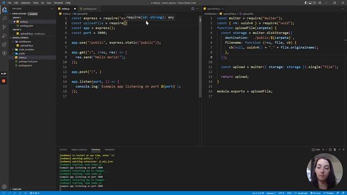Open the Extensions view
The image size is (347, 195).
[4, 44]
